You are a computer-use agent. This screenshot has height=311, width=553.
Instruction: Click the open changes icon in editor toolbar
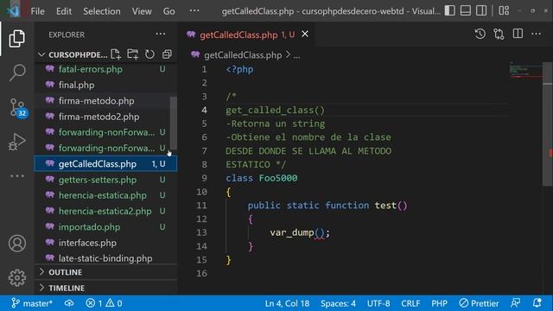[x=499, y=35]
